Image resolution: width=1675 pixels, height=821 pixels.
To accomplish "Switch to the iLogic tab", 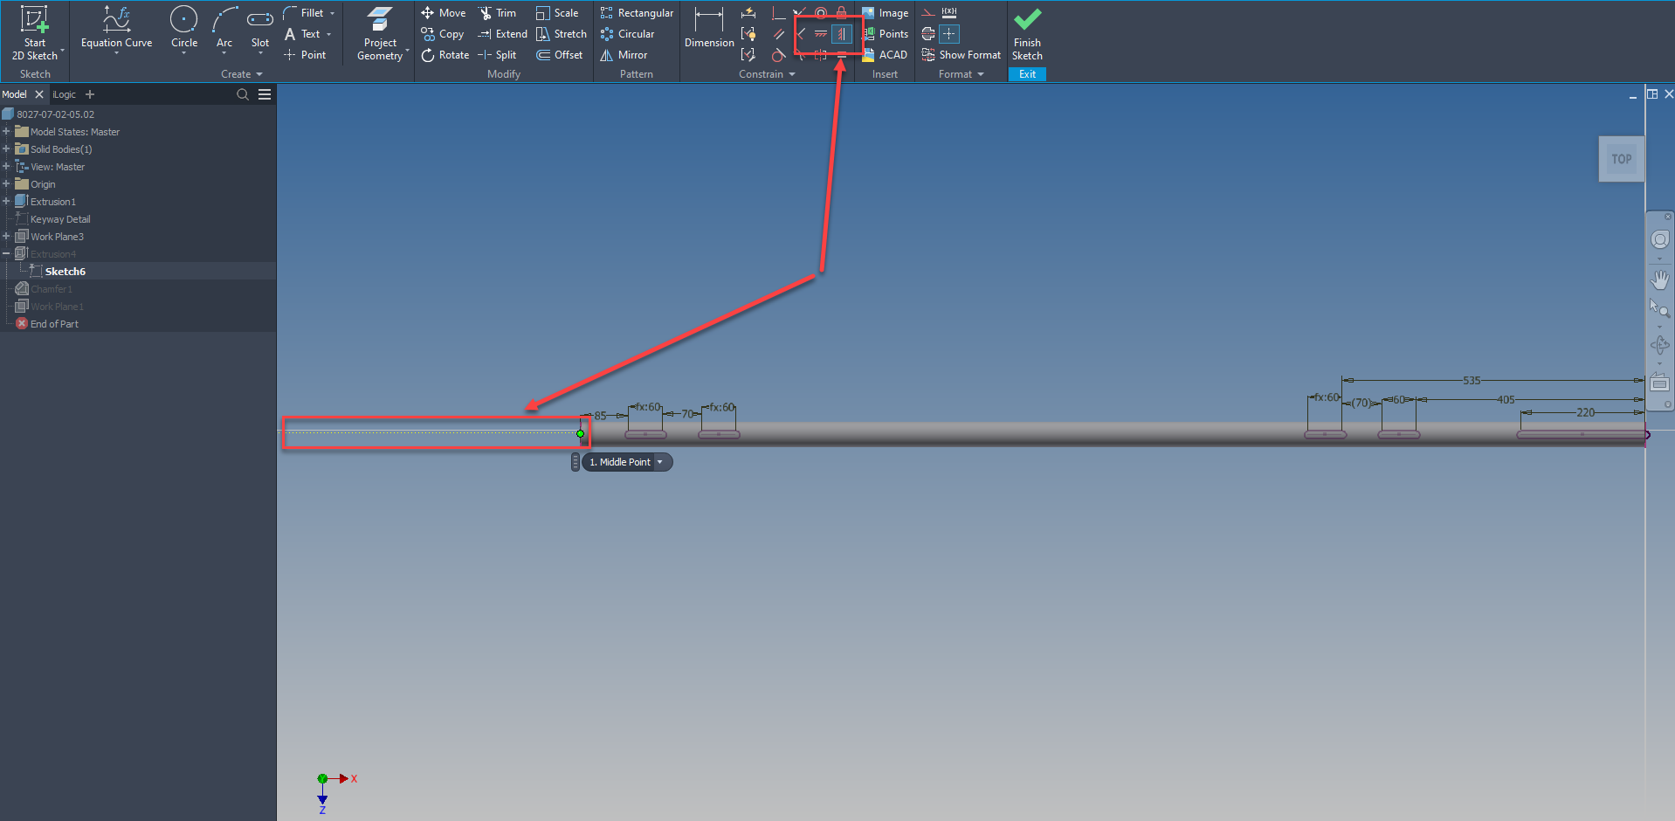I will 63,93.
